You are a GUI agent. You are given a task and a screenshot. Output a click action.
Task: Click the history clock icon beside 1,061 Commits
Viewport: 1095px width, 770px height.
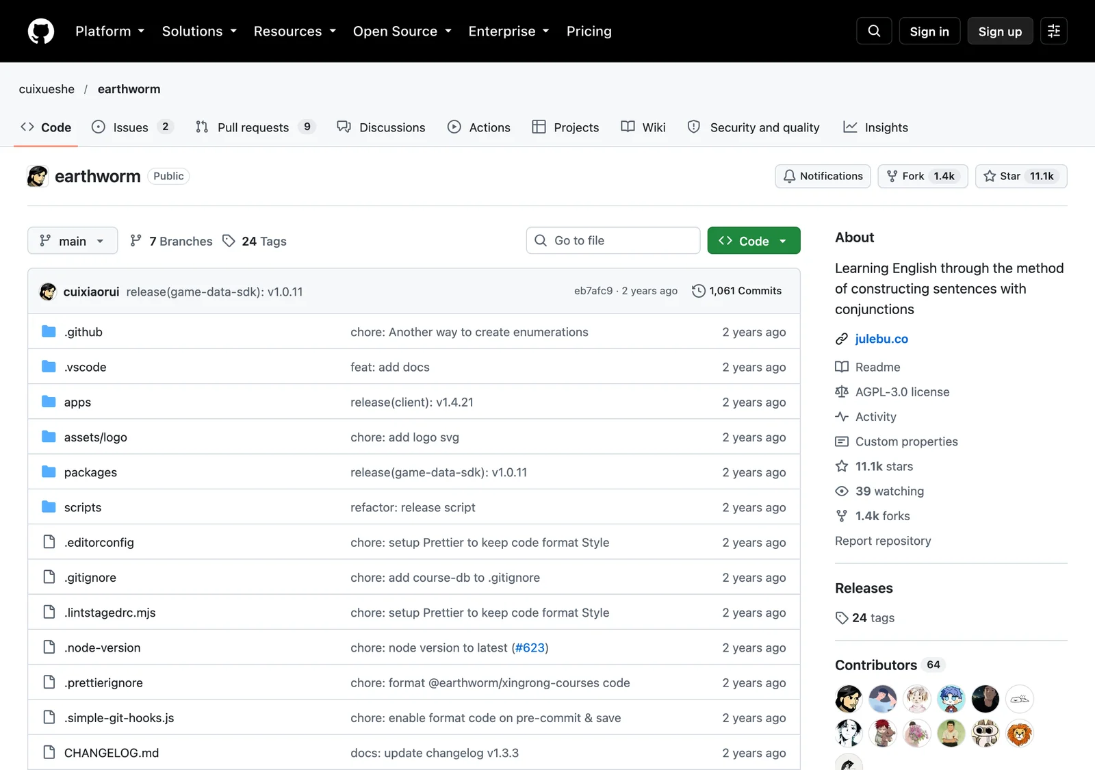pyautogui.click(x=698, y=291)
